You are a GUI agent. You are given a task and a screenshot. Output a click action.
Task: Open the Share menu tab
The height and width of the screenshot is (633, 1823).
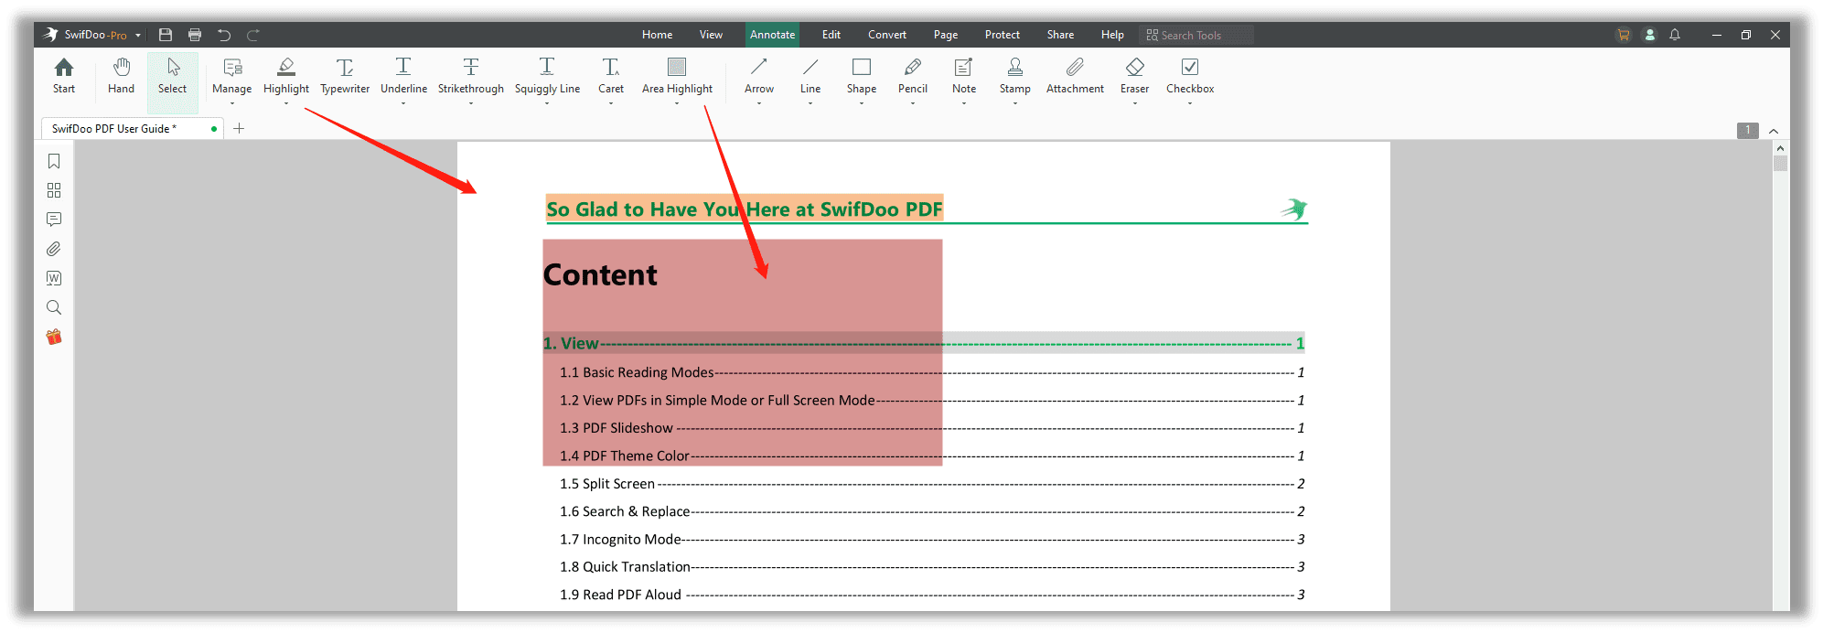pos(1060,35)
